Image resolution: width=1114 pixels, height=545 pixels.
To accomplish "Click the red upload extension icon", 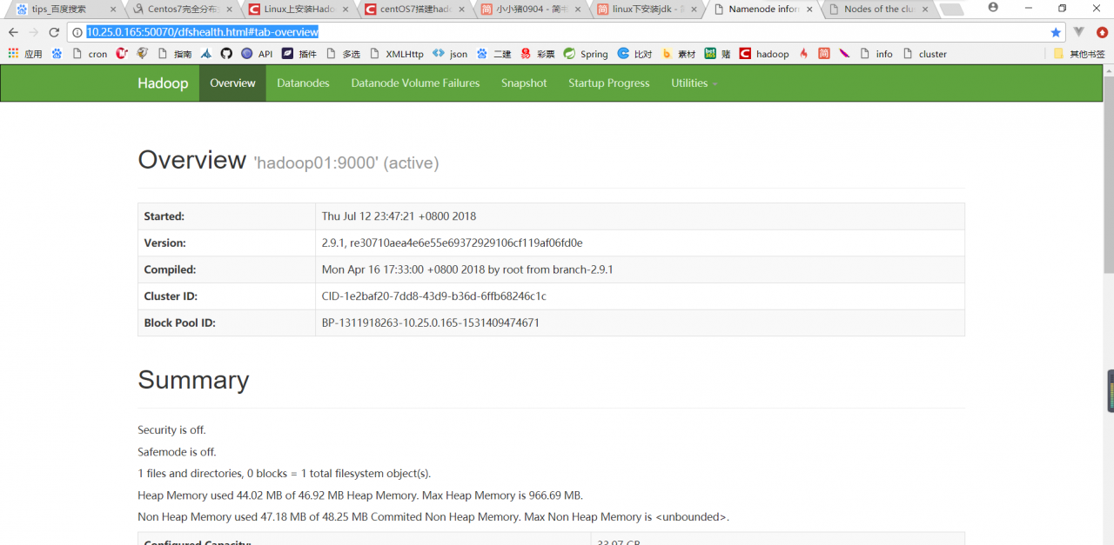I will pos(1102,32).
